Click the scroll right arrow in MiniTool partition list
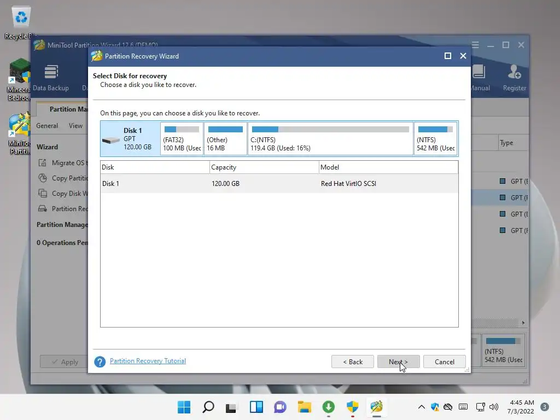This screenshot has width=560, height=420. [523, 323]
